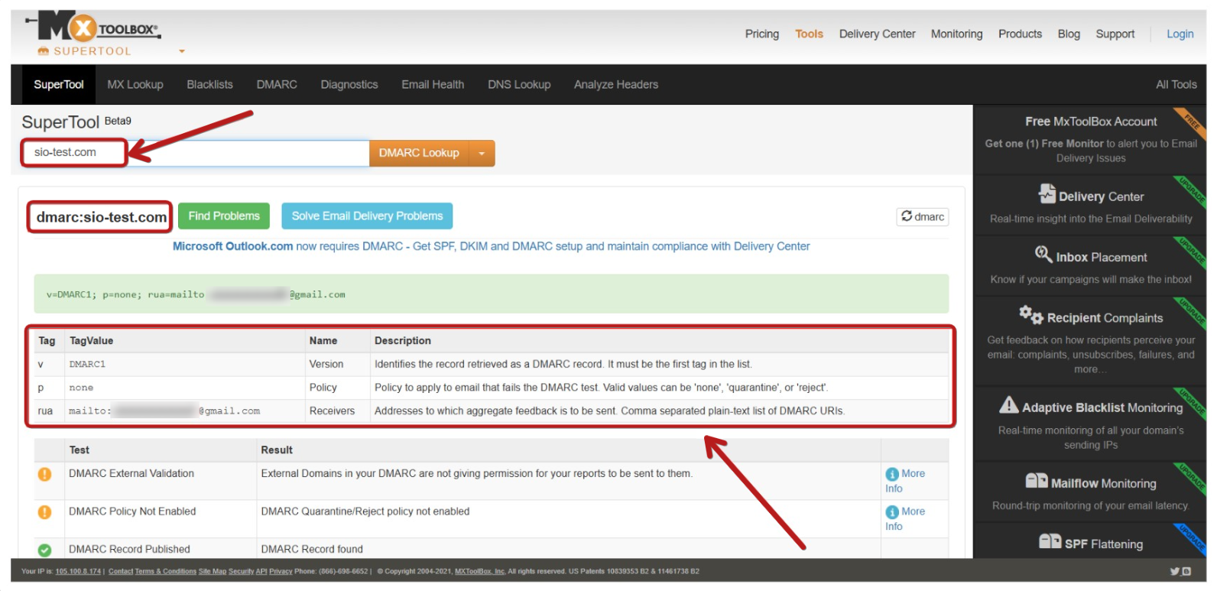Click Solve Email Delivery Problems button
Viewport: 1217px width, 591px height.
coord(367,216)
